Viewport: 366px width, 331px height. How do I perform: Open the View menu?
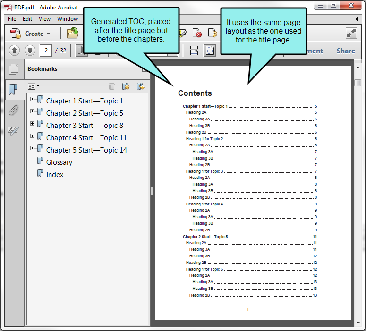pyautogui.click(x=44, y=19)
